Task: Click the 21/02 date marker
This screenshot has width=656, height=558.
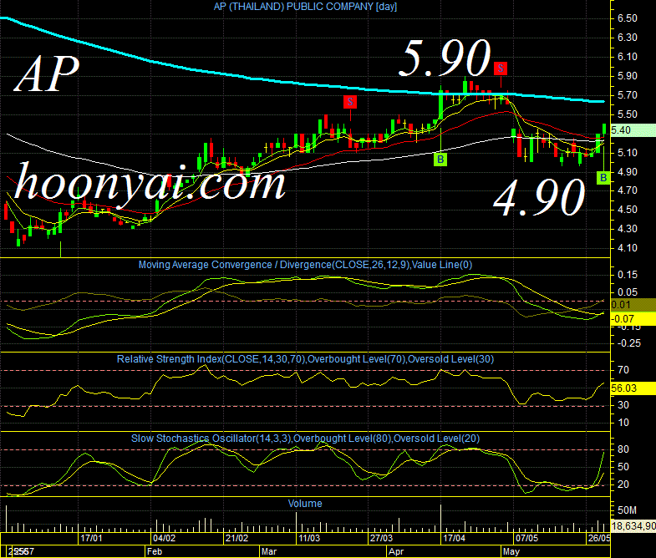Action: (x=236, y=538)
